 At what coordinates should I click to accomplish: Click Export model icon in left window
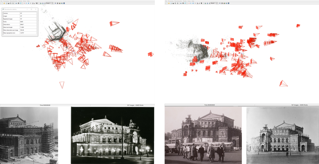pos(13,3)
